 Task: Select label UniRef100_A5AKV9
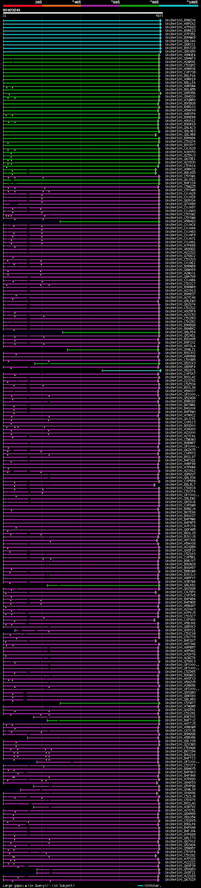click(x=180, y=110)
